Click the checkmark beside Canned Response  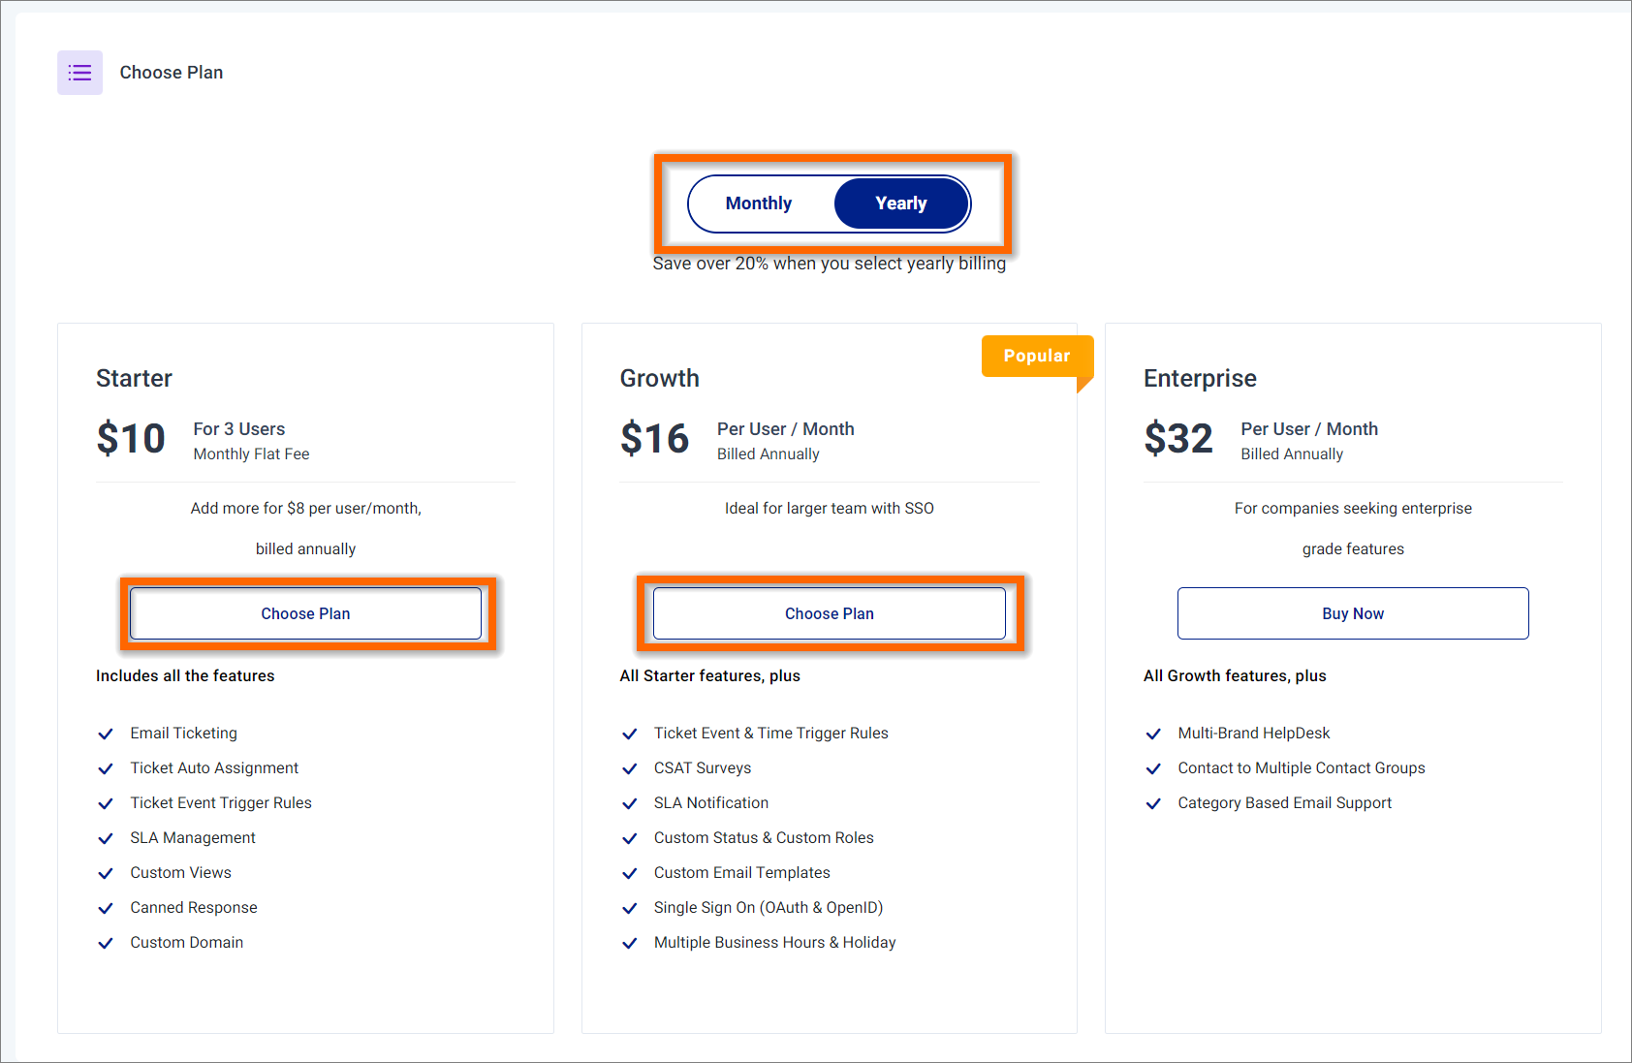106,908
